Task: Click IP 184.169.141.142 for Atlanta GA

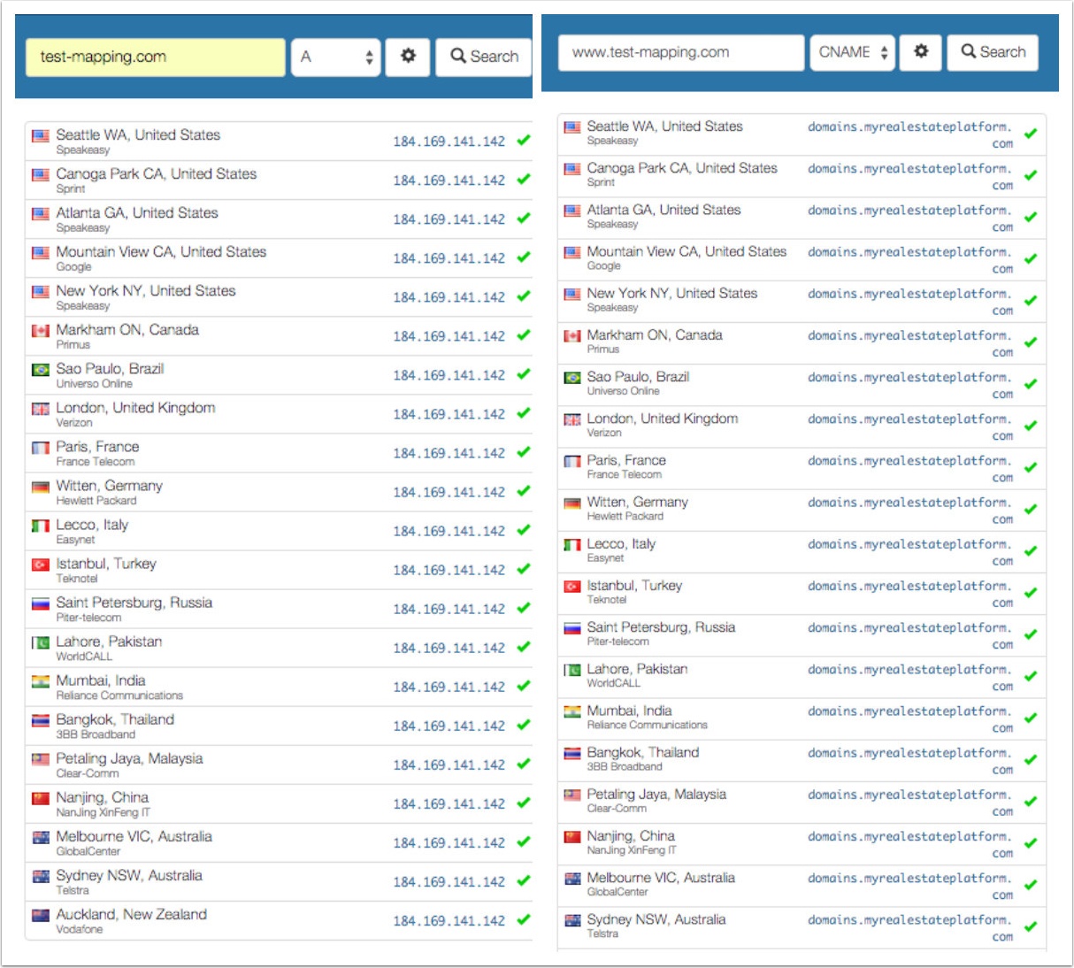Action: click(449, 219)
